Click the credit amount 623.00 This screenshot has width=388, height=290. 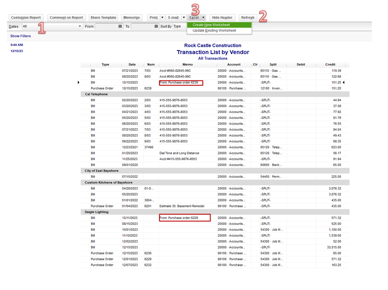click(x=336, y=147)
